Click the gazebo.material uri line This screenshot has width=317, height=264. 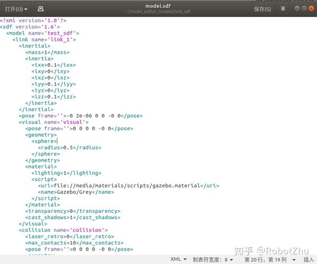click(128, 185)
